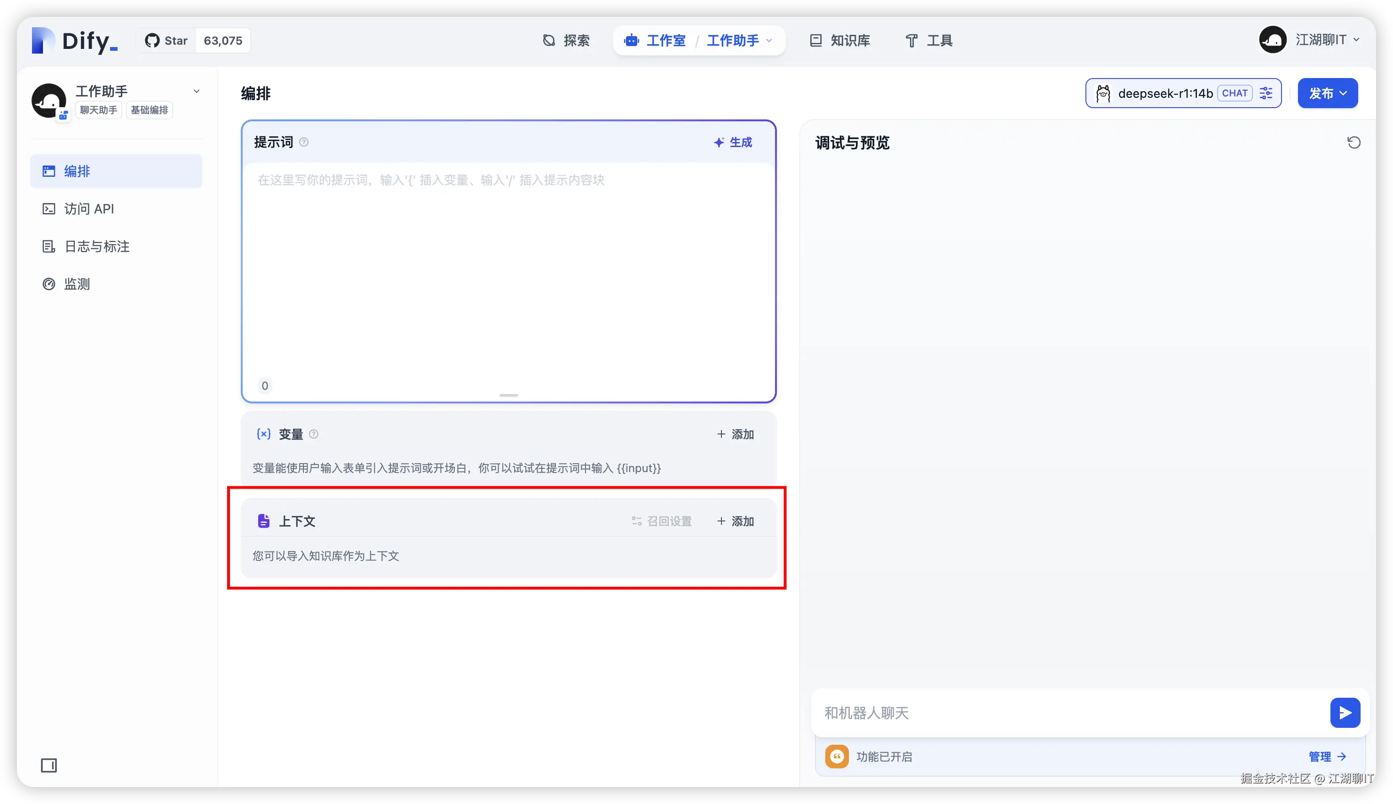Open the 探索 section via compass icon
This screenshot has width=1393, height=804.
tap(548, 40)
